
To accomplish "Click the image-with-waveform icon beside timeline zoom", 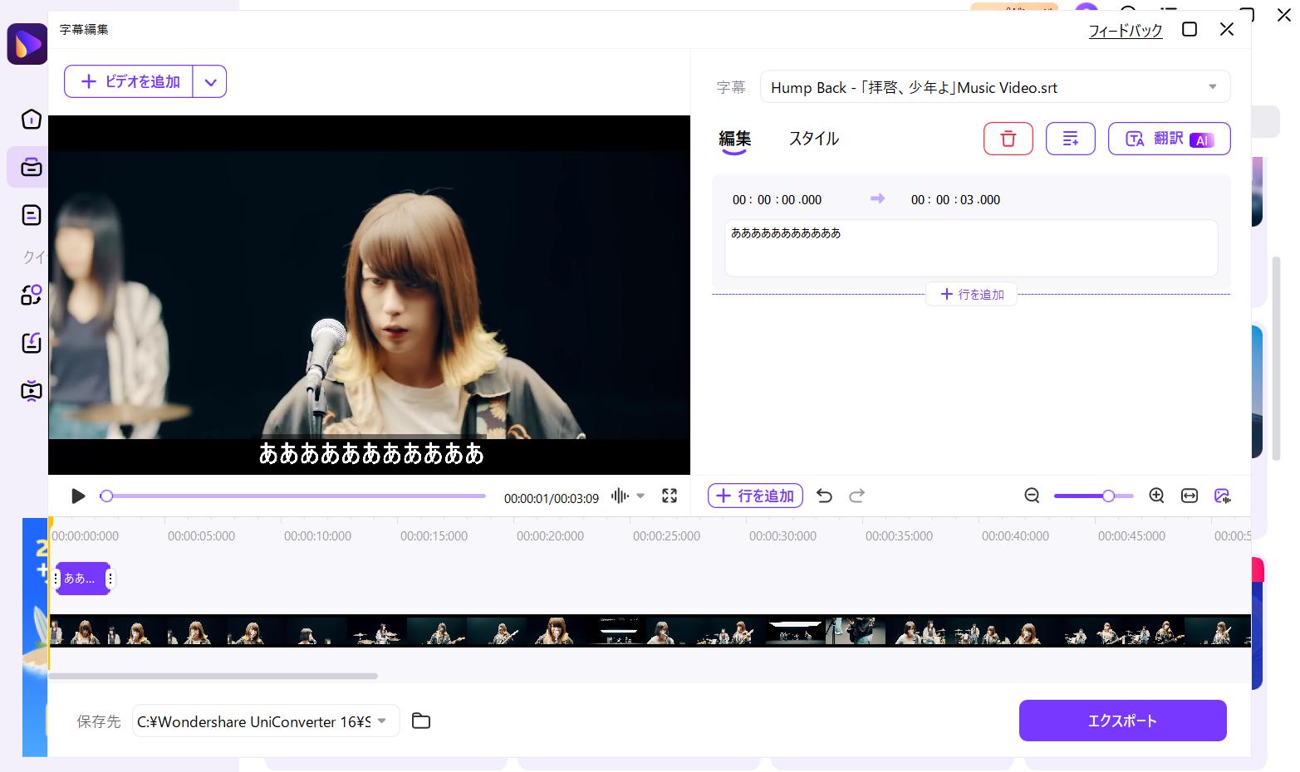I will 1222,496.
